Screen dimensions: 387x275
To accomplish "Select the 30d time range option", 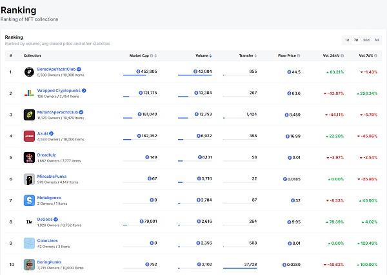I will pyautogui.click(x=366, y=40).
